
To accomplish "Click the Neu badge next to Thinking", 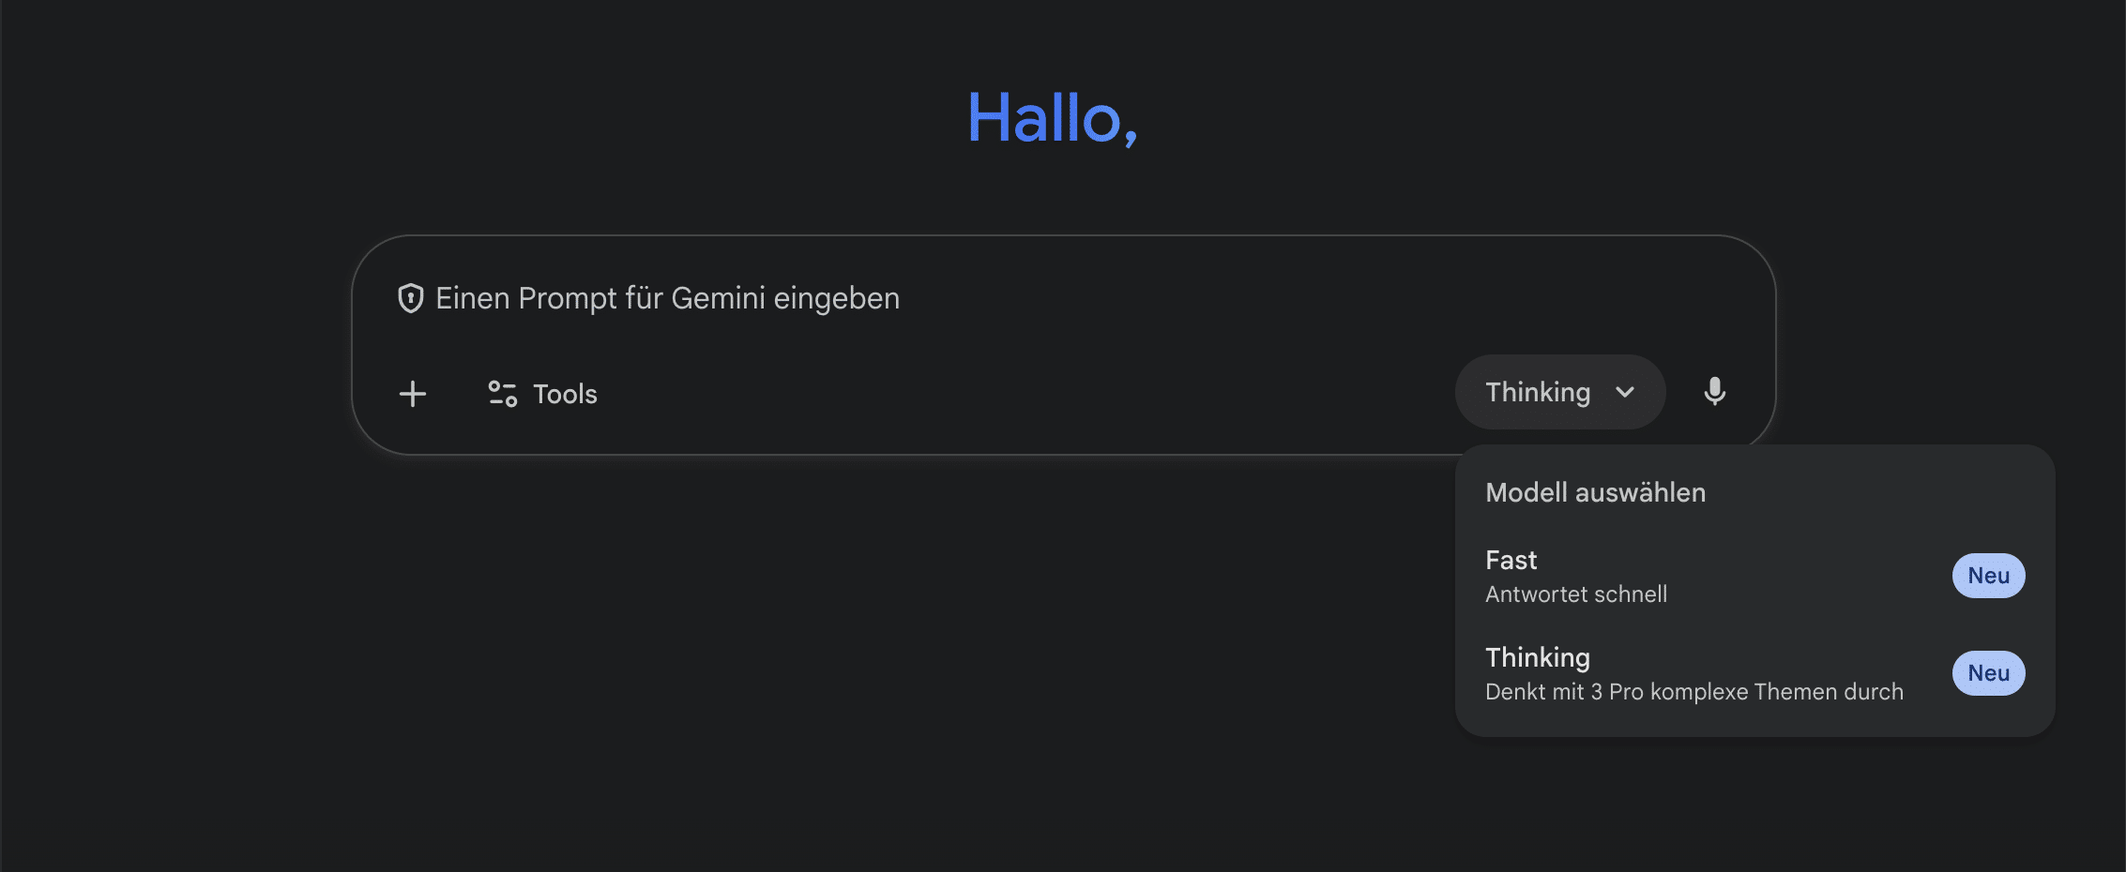I will 1988,672.
